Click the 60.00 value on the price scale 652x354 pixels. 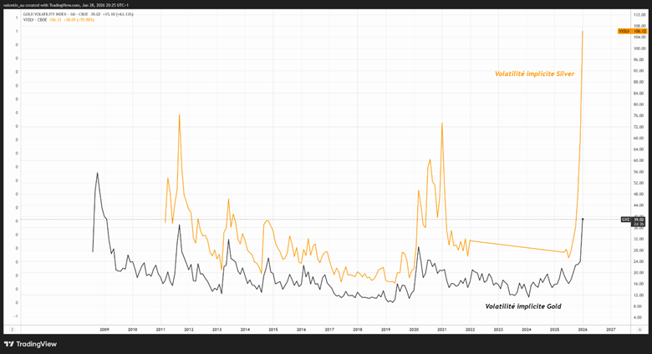click(x=638, y=160)
